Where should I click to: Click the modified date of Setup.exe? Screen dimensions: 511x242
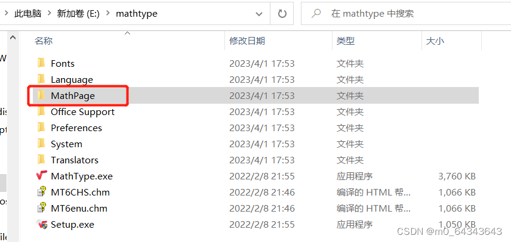pos(262,225)
